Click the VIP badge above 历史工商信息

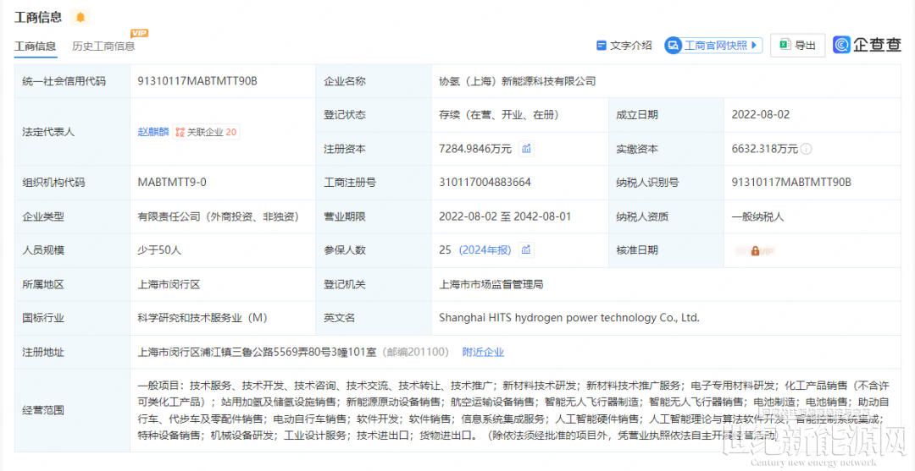click(x=140, y=33)
